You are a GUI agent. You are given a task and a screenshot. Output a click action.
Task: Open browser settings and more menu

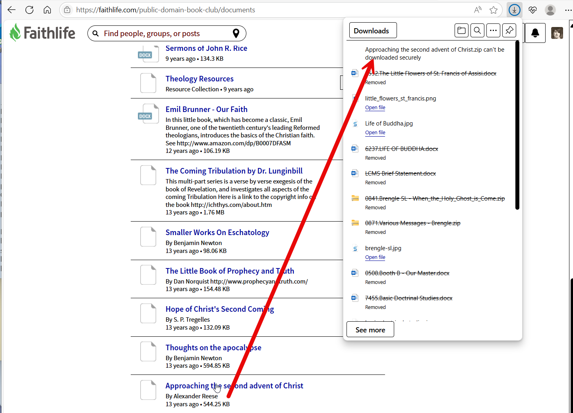tap(568, 10)
